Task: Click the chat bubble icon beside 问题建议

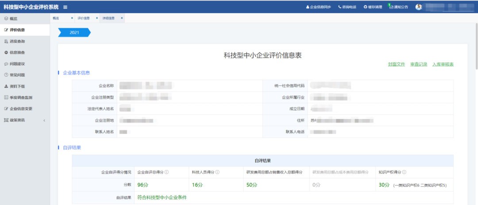Action: (6, 64)
